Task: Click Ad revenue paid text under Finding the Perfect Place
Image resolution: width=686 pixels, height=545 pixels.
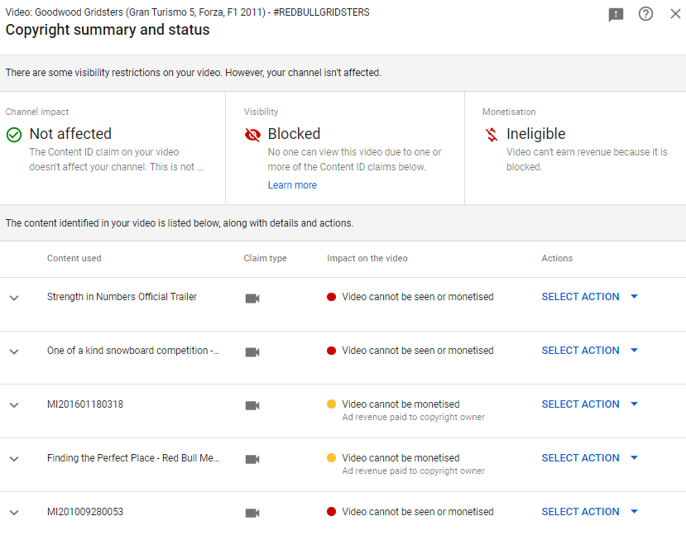Action: click(x=414, y=471)
